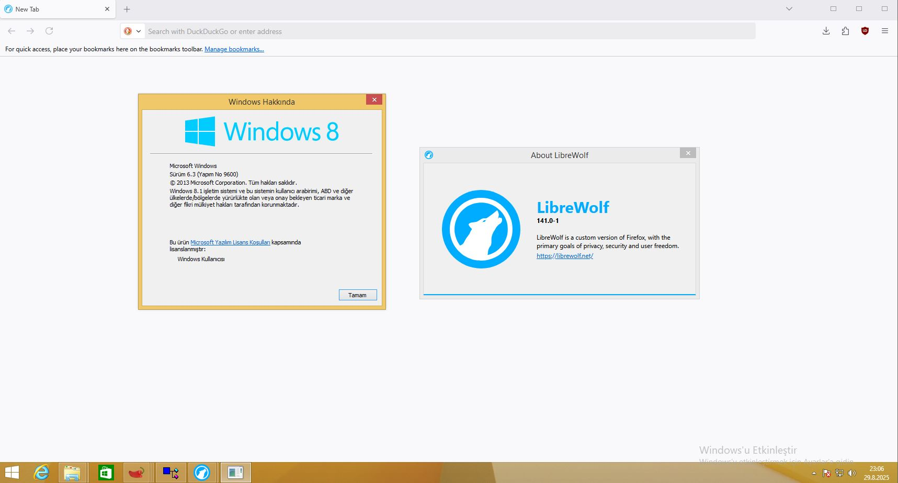
Task: Click the '© 2013 Microsoft Corporation' copyright line
Action: [x=233, y=183]
